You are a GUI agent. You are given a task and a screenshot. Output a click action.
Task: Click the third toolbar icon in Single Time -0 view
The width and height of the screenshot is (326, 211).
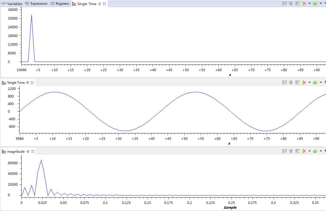pyautogui.click(x=297, y=82)
